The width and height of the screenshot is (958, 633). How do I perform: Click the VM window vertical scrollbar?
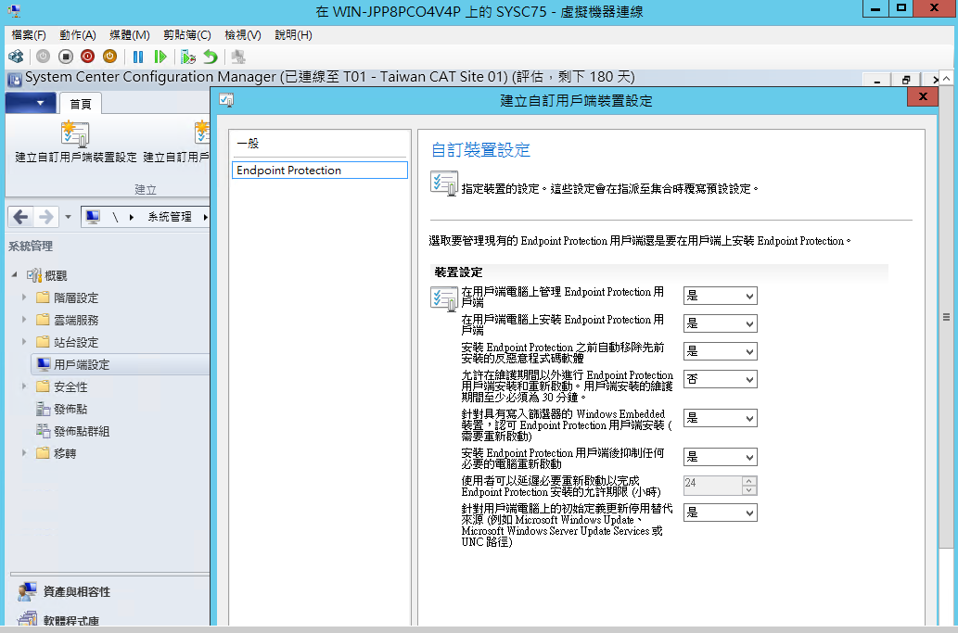click(x=946, y=317)
